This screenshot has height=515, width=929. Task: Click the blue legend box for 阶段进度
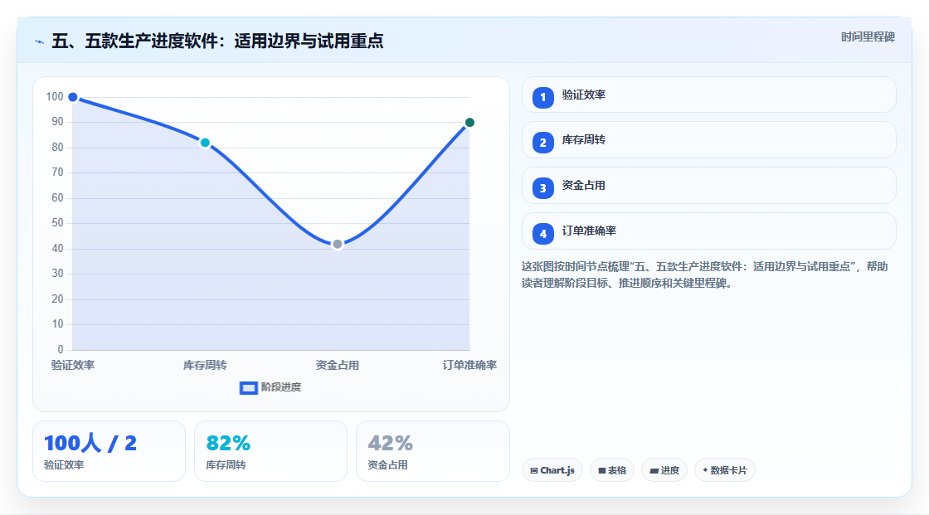coord(248,388)
